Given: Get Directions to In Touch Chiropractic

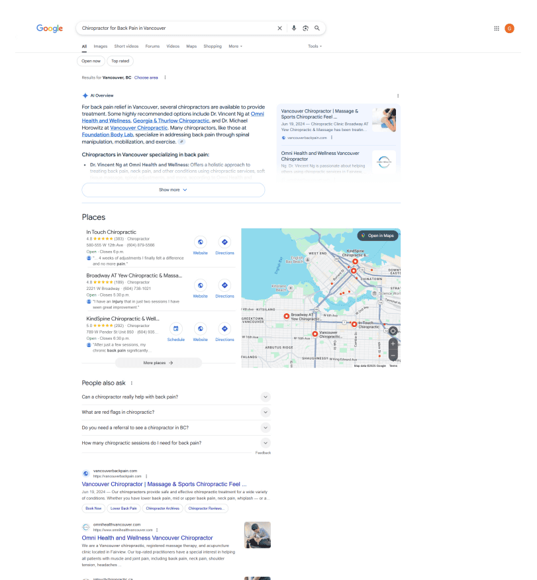Looking at the screenshot, I should [x=224, y=242].
